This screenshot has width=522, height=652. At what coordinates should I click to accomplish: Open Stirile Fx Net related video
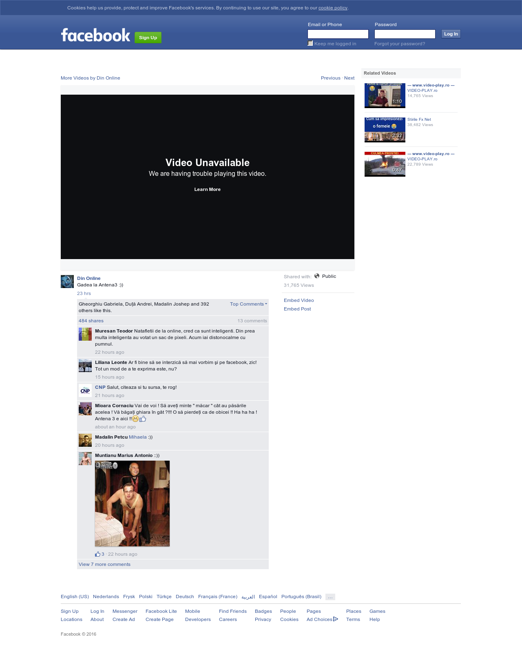coord(419,120)
